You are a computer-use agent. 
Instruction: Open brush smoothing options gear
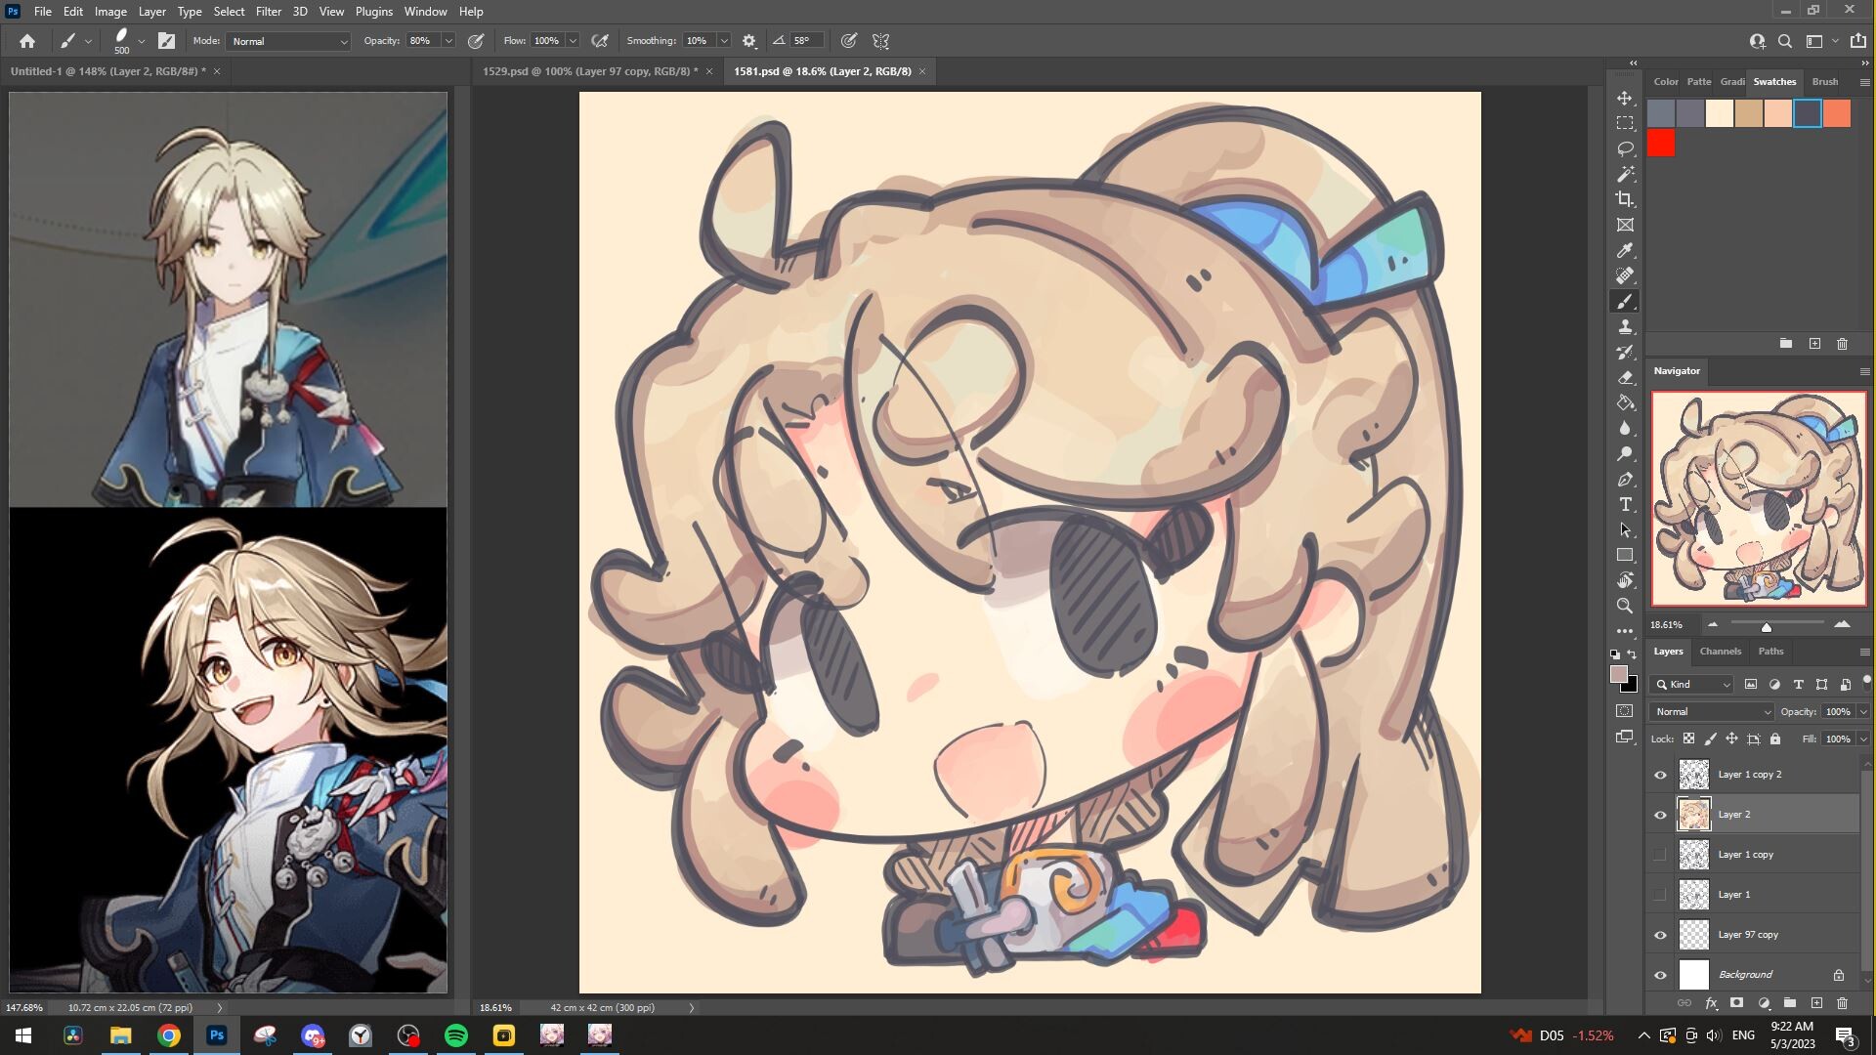pyautogui.click(x=749, y=41)
